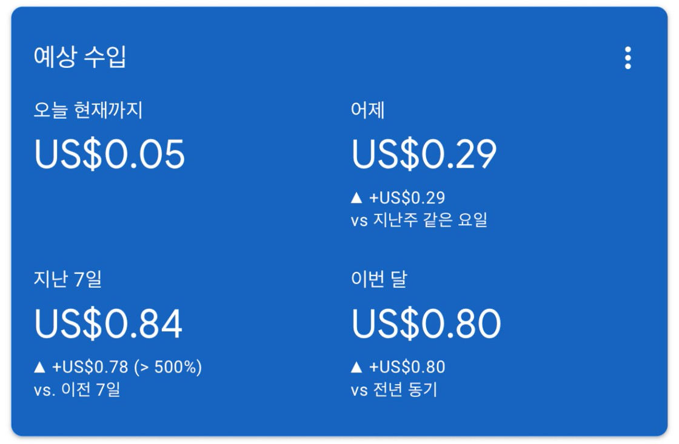Click the up triangle under this month's earnings

pyautogui.click(x=356, y=367)
